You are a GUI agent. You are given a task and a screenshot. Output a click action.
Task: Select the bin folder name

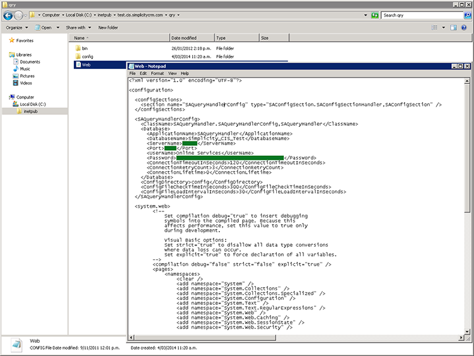click(x=85, y=49)
